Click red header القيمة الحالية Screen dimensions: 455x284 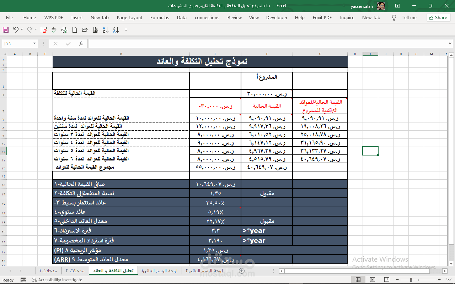point(267,106)
